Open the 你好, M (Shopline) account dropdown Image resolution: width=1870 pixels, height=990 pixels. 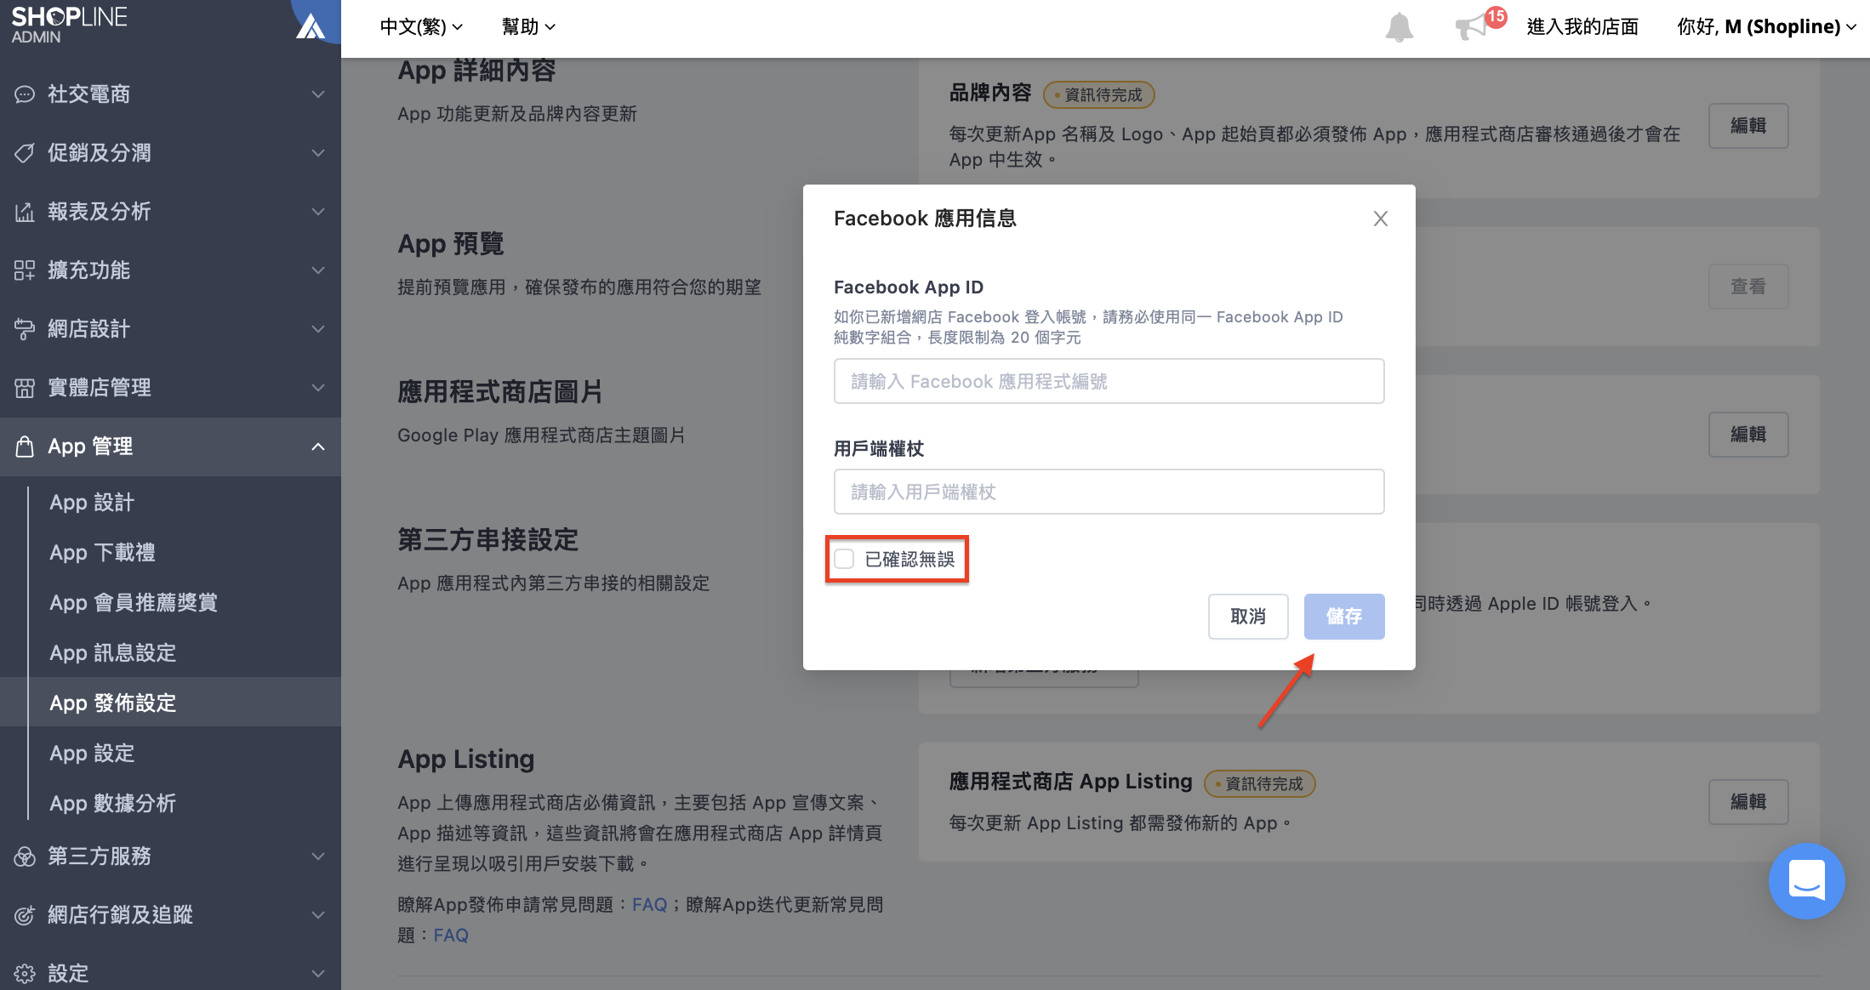click(x=1766, y=27)
